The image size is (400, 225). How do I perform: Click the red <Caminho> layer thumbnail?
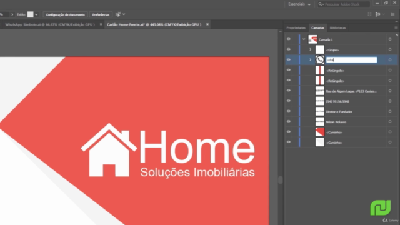tap(320, 132)
